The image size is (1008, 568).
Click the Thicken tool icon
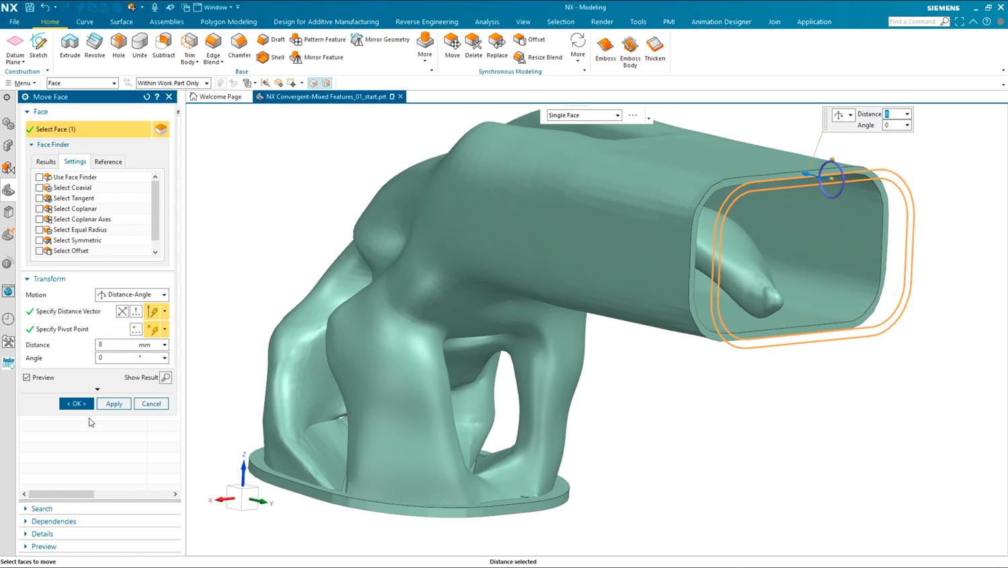point(655,48)
